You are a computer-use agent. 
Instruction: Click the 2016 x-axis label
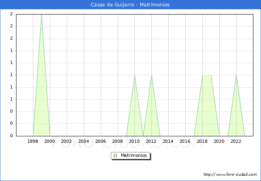185,141
